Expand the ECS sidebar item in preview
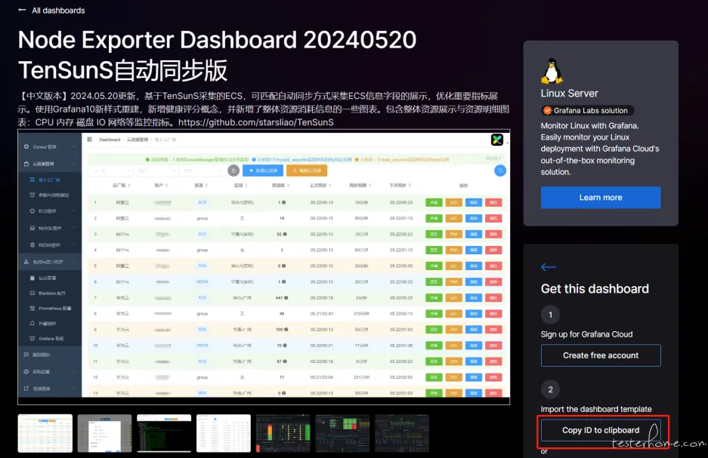Viewport: 708px width, 458px height. [50, 211]
